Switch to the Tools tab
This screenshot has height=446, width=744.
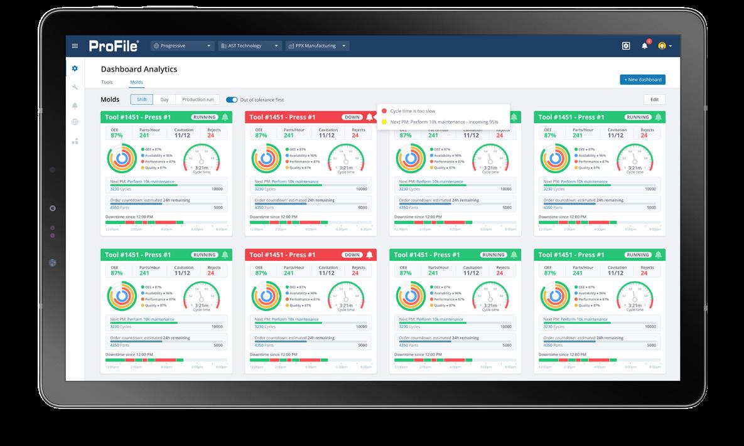click(x=107, y=82)
